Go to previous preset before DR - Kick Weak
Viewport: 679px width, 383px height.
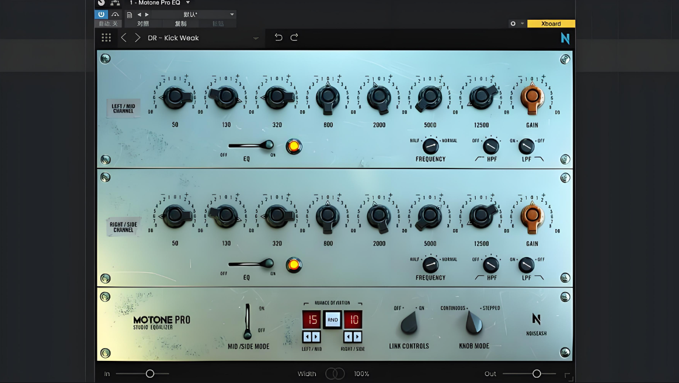[x=124, y=38]
